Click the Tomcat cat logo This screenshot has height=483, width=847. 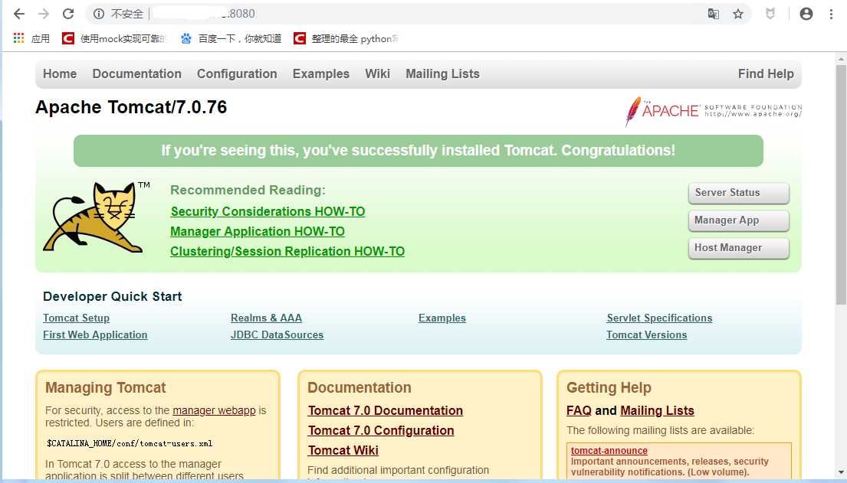point(96,217)
